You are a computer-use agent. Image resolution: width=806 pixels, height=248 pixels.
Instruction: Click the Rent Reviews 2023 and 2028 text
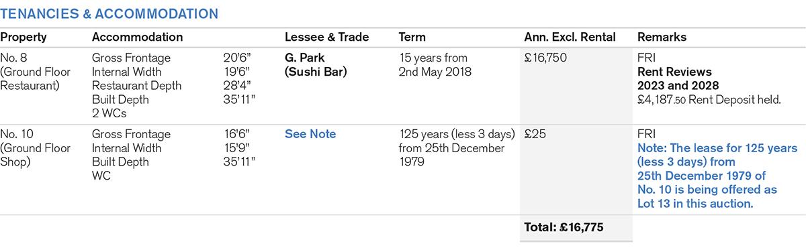coord(678,78)
